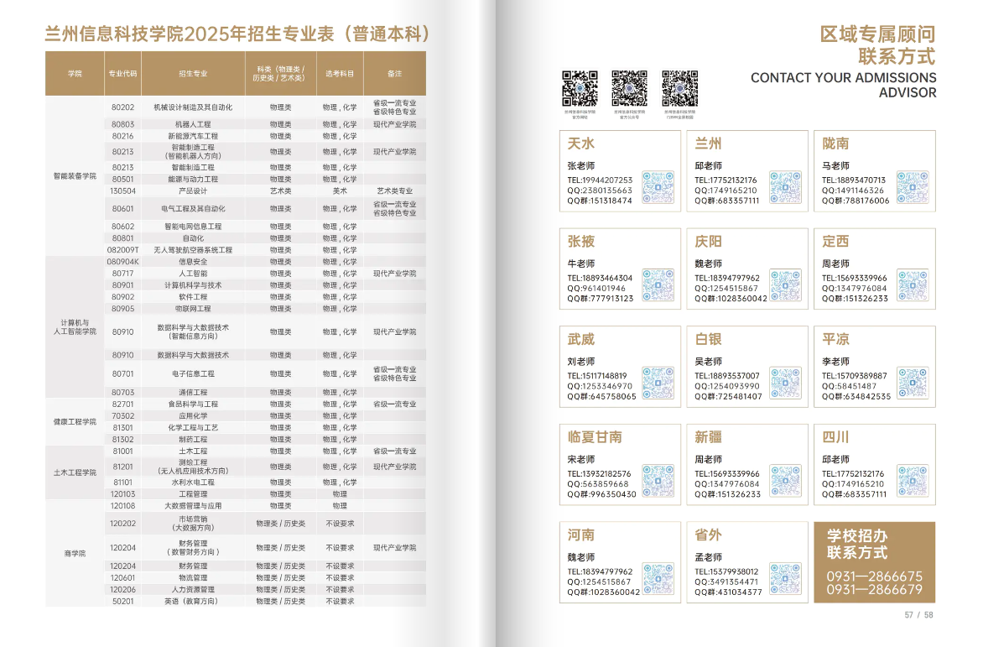The image size is (983, 647).
Task: Click the QR code in the 四川 card
Action: click(x=913, y=481)
